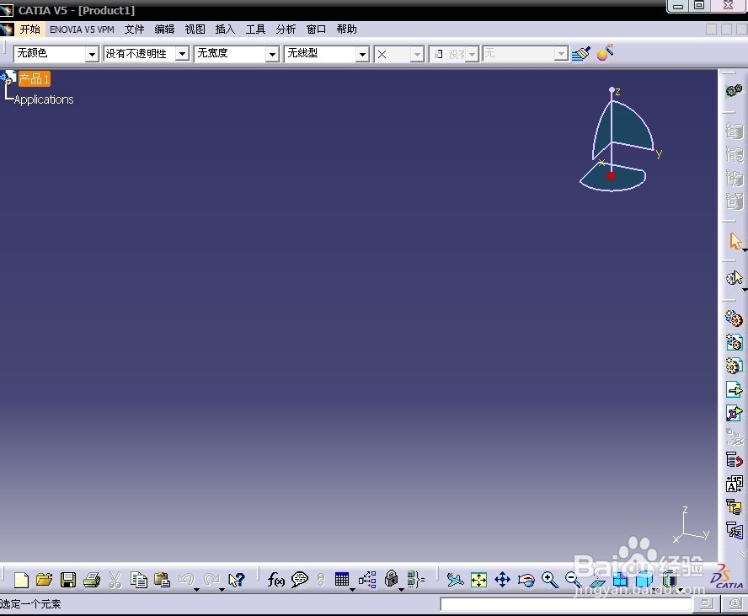Click the Selection mode gear-arrow icon
Viewport: 748px width, 616px height.
pos(735,278)
